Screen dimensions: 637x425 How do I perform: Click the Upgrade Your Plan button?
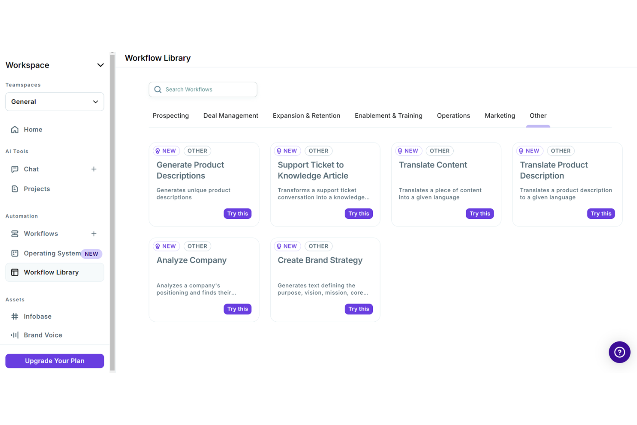click(54, 361)
